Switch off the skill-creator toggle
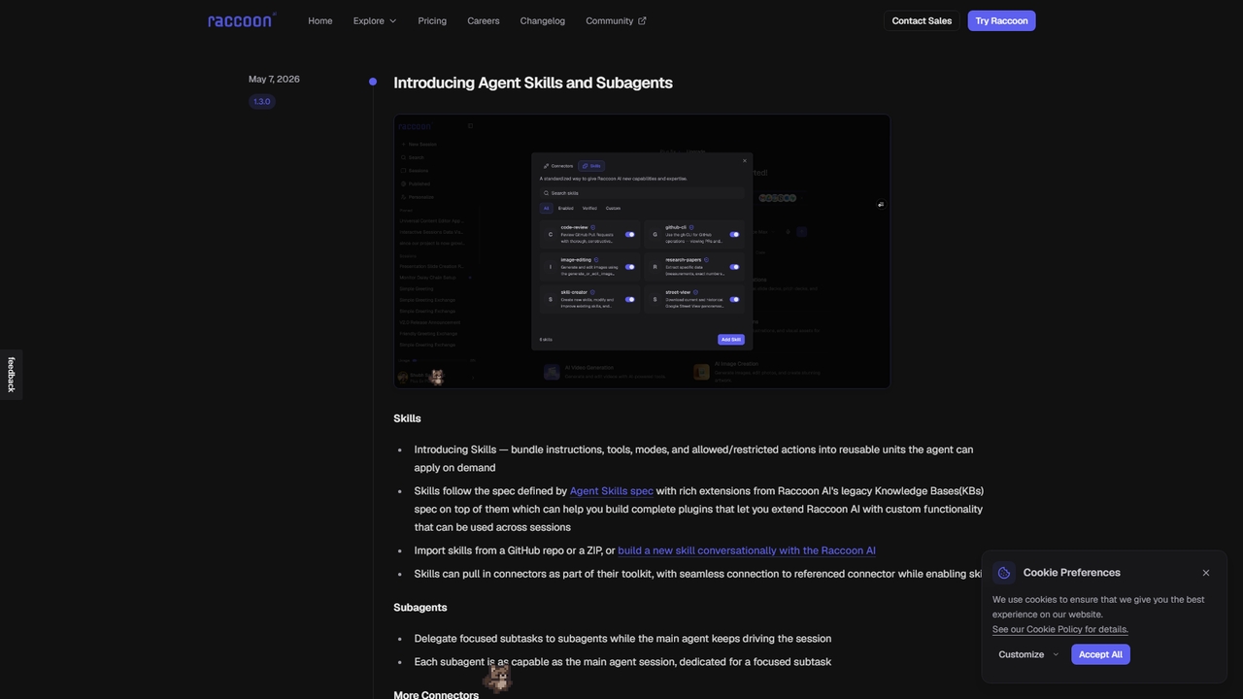This screenshot has width=1243, height=699. pos(630,299)
